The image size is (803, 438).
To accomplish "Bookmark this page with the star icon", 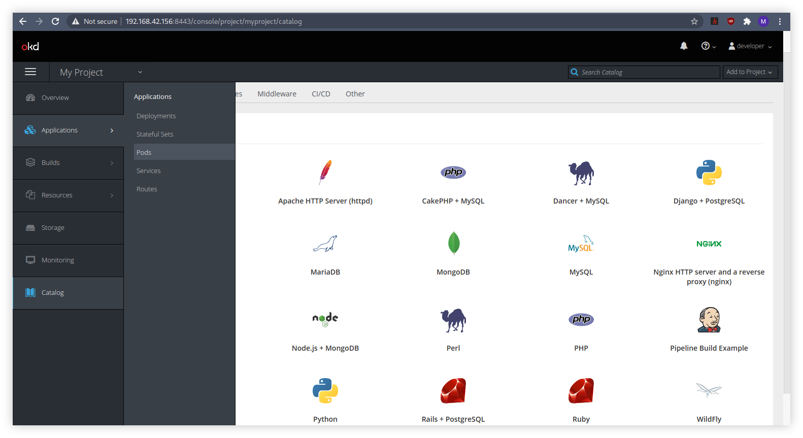I will coord(694,21).
